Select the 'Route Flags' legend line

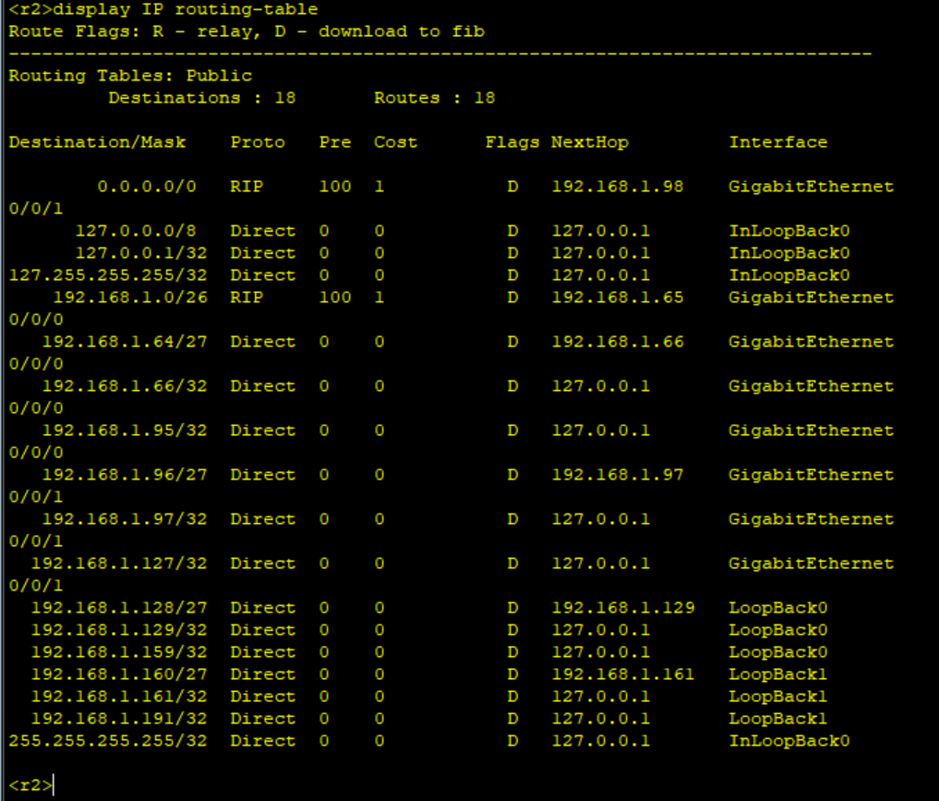point(247,31)
